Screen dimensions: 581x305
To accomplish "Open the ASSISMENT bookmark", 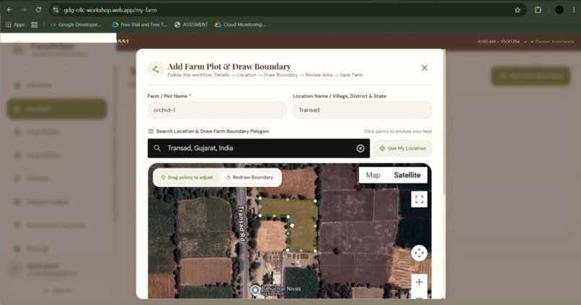I will click(x=191, y=24).
